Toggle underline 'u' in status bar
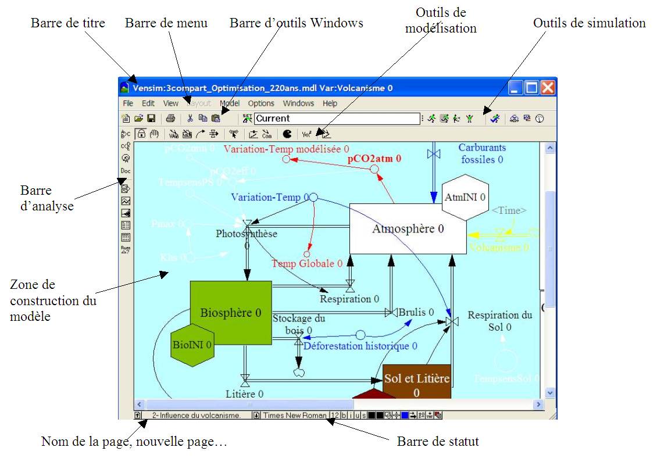 click(x=357, y=416)
